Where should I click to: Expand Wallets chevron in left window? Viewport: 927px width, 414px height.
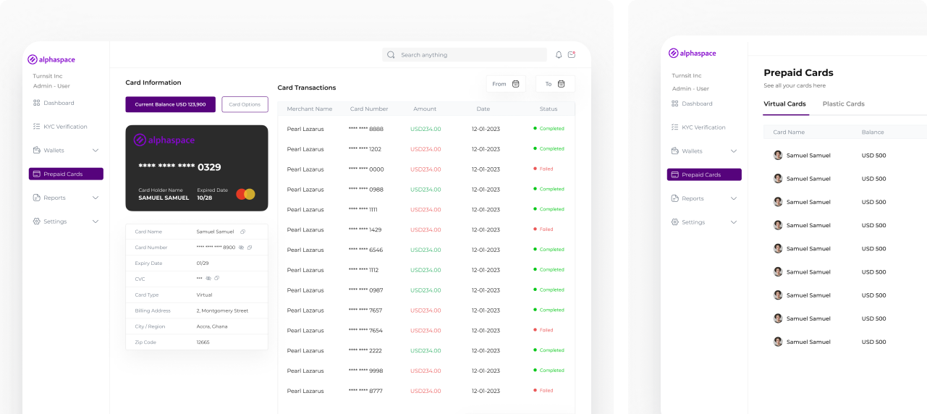(96, 151)
